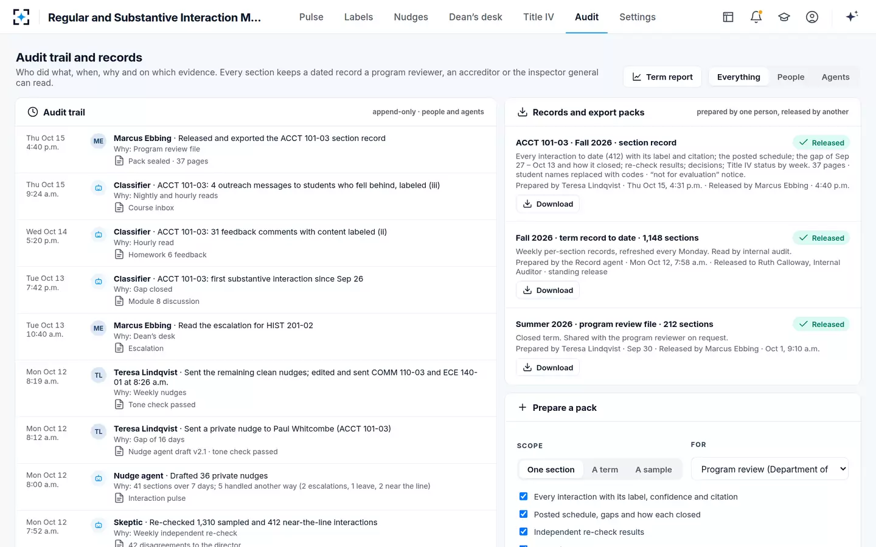Open the layout panel icon in header
Viewport: 876px width, 547px height.
tap(728, 17)
